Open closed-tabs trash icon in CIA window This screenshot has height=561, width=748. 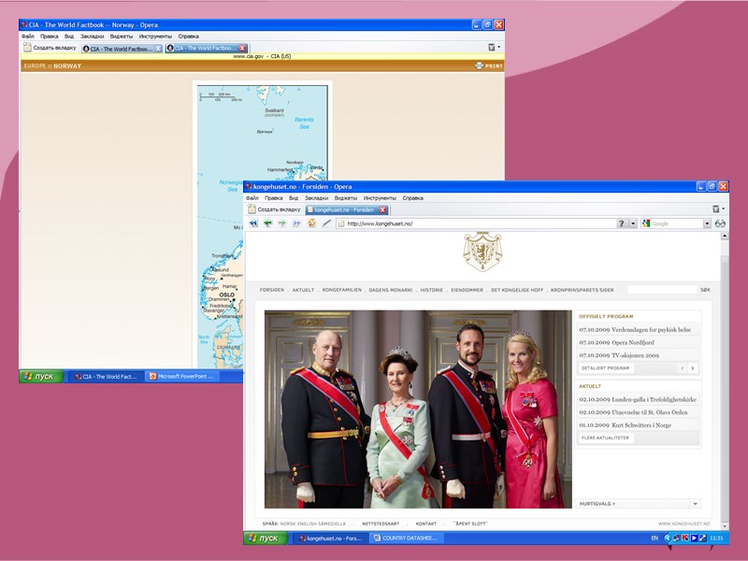pos(492,48)
